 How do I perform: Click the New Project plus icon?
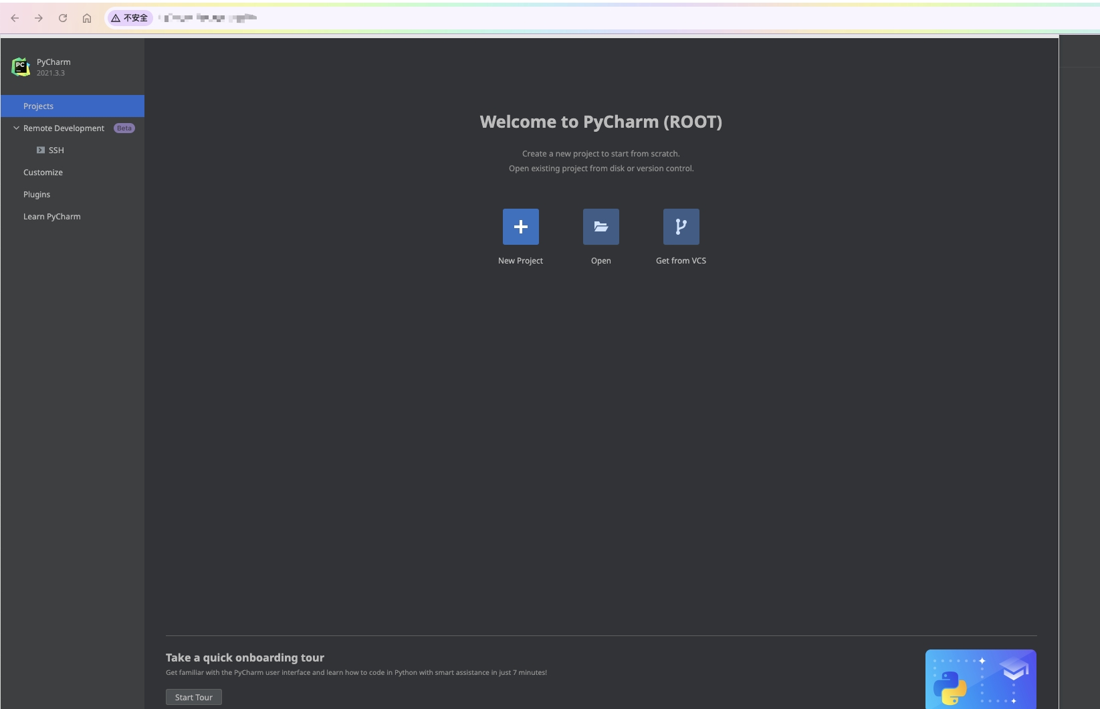pyautogui.click(x=520, y=227)
